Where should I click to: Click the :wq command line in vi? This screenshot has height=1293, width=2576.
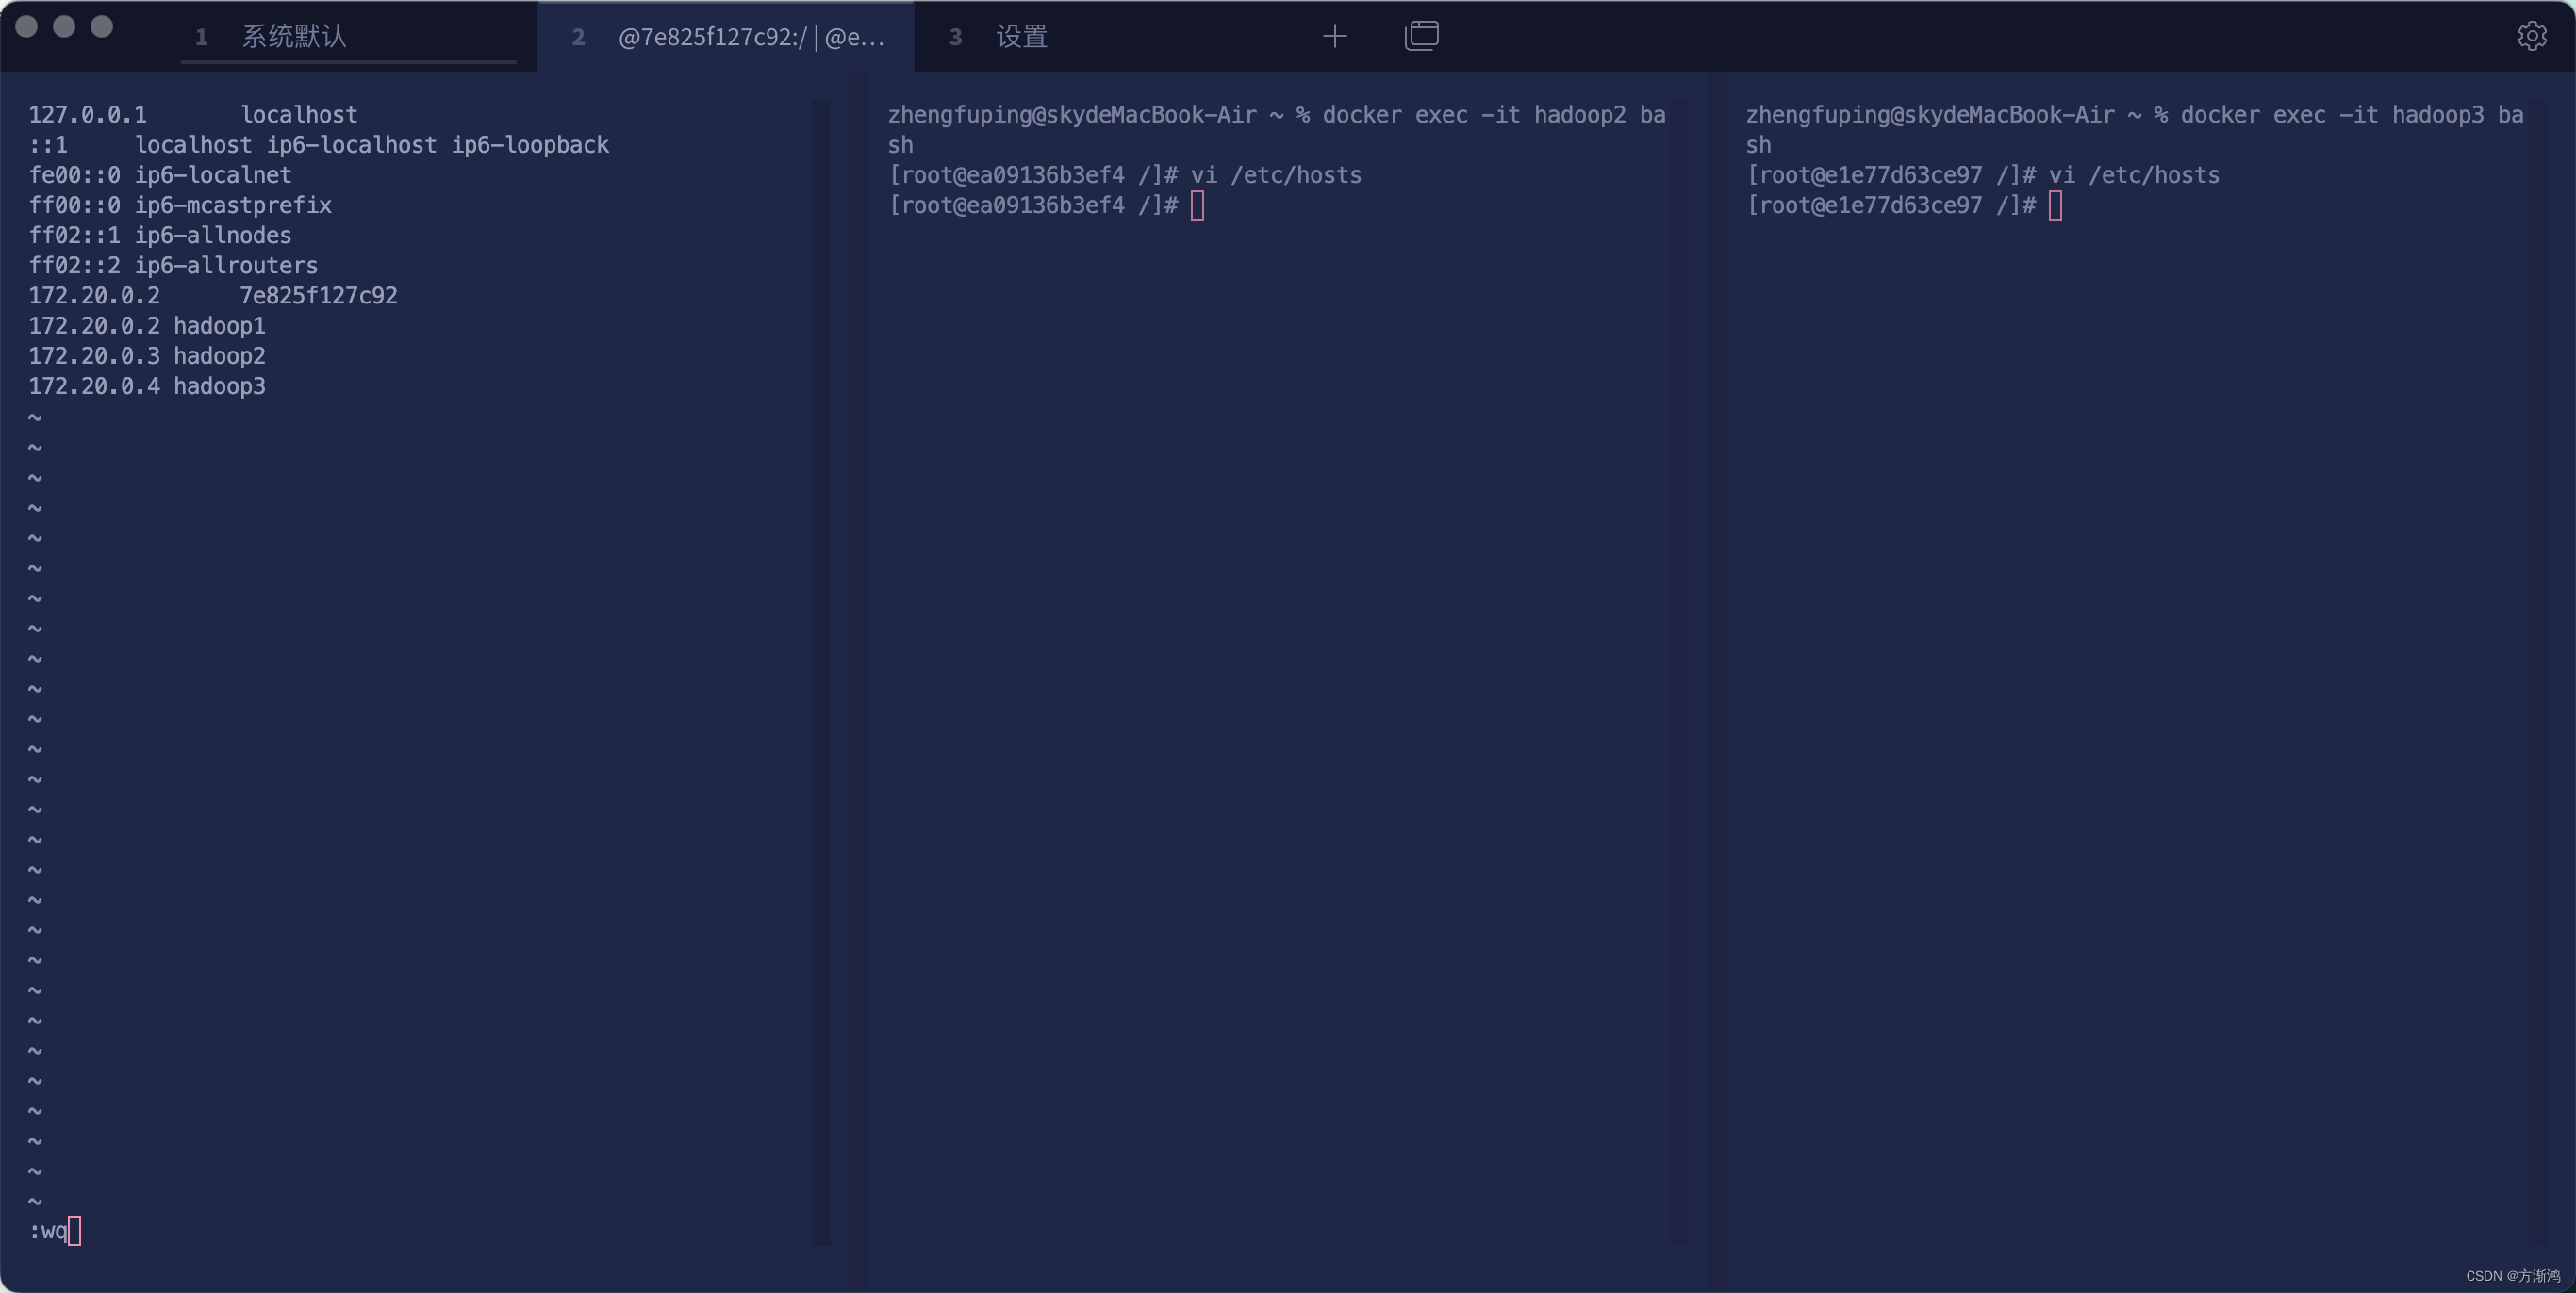50,1231
